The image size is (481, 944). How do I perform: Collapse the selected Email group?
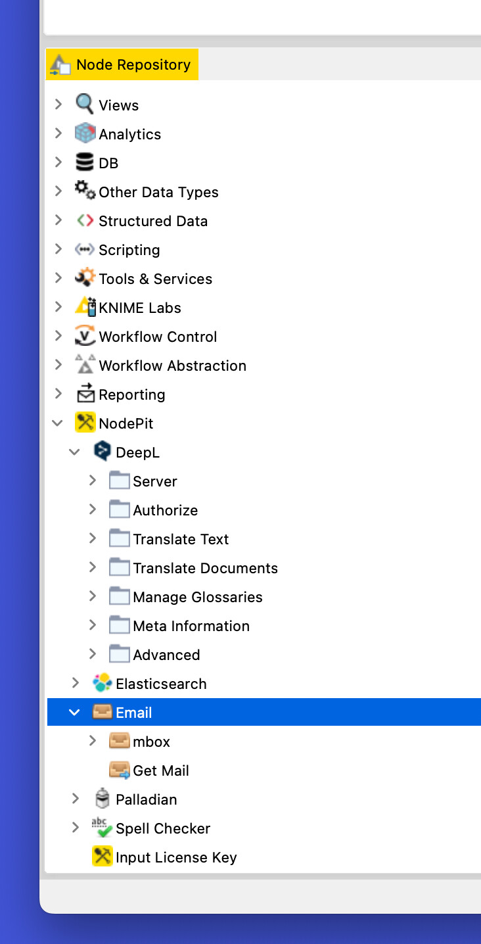(x=75, y=712)
